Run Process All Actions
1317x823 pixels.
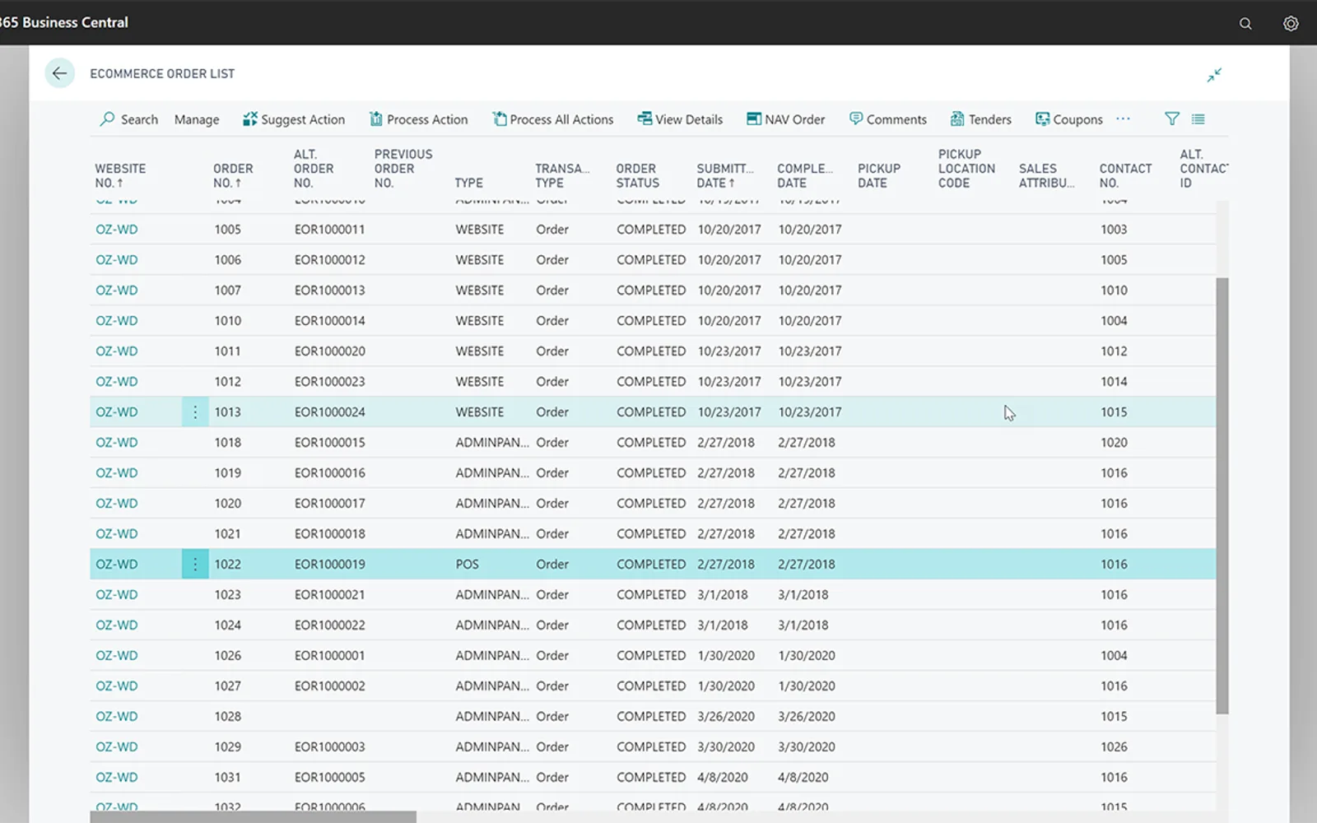tap(553, 119)
